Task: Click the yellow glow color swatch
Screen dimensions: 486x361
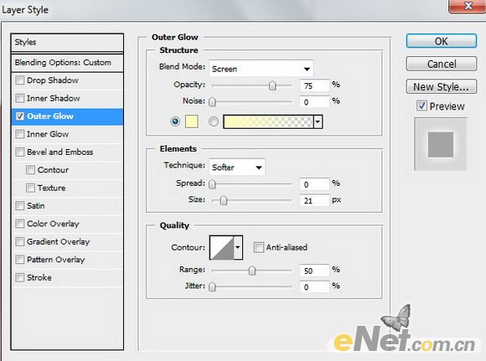Action: point(192,121)
